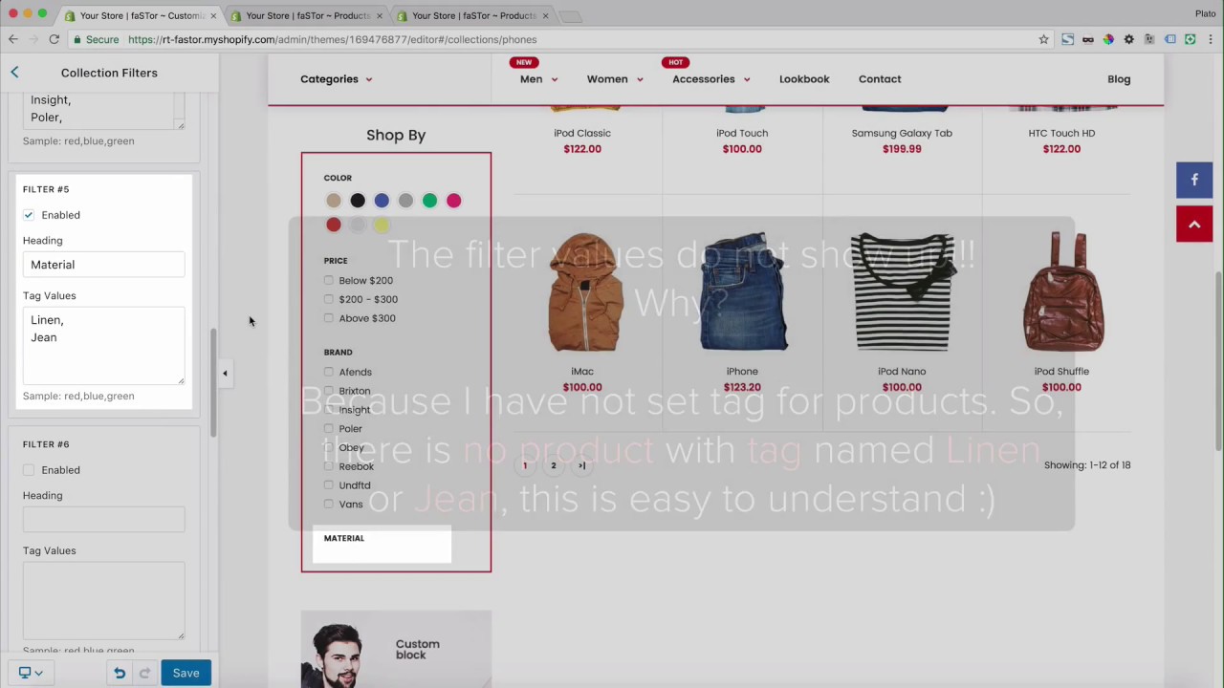1224x688 pixels.
Task: Save the theme changes
Action: point(186,673)
